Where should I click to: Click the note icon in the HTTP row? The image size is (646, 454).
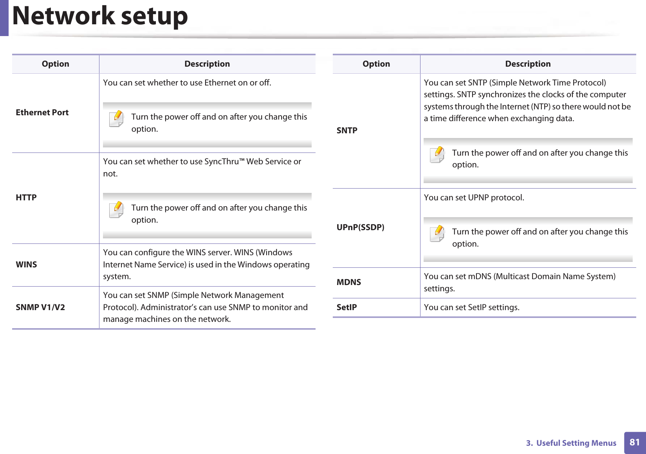coord(116,210)
